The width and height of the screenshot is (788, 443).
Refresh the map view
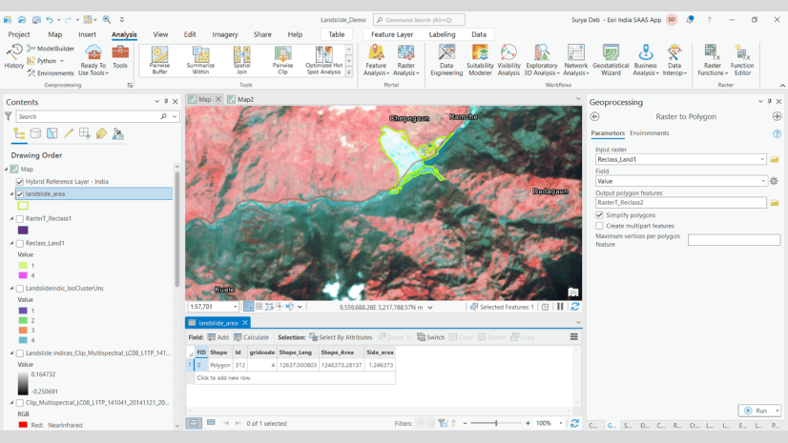tap(575, 307)
